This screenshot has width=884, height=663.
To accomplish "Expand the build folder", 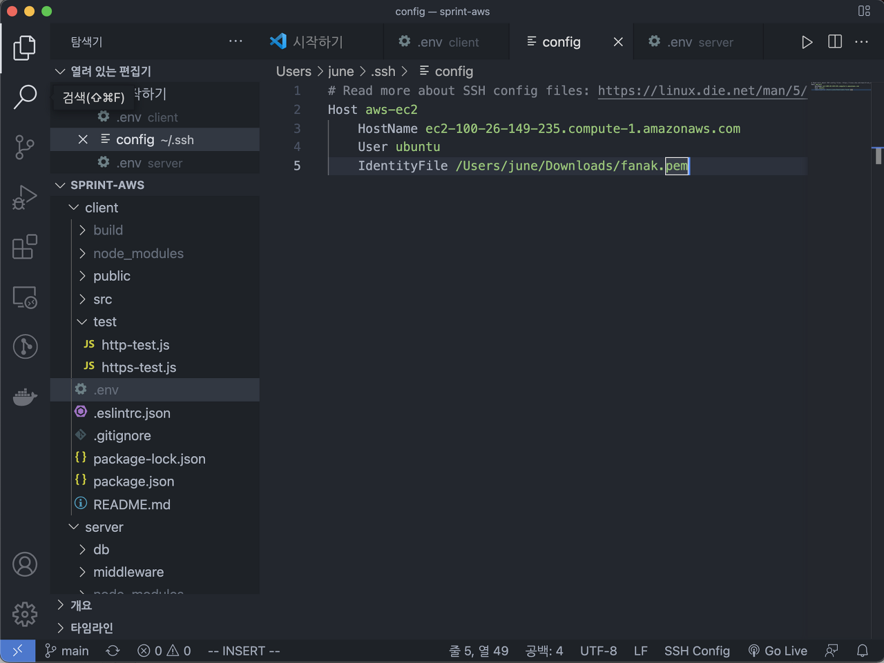I will pos(155,230).
